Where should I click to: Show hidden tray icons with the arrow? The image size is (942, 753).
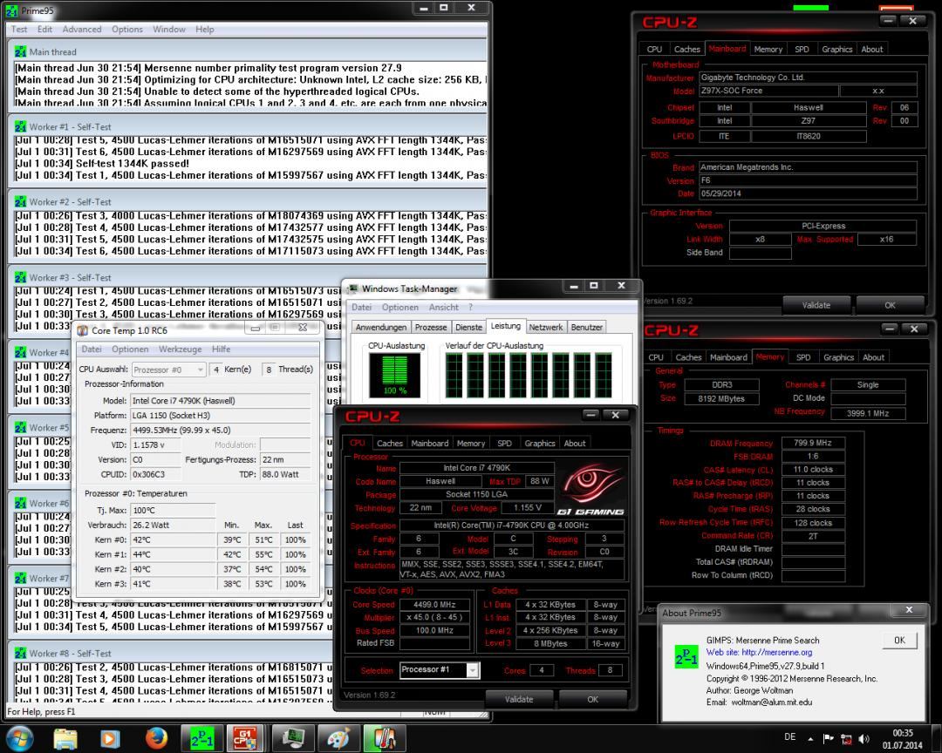pos(810,738)
